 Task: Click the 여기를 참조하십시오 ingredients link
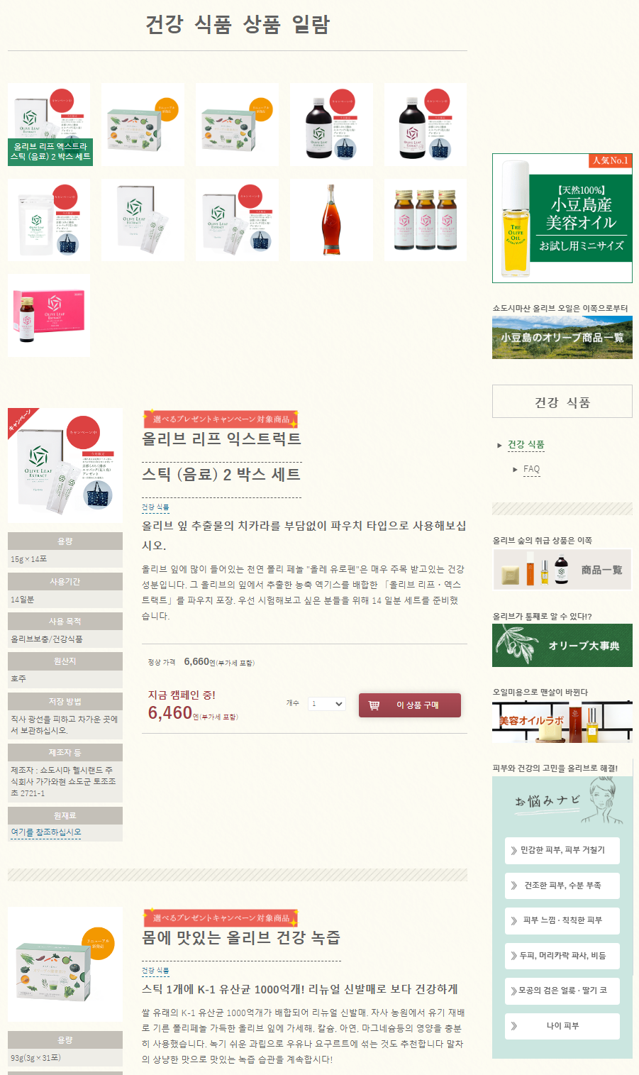(46, 832)
